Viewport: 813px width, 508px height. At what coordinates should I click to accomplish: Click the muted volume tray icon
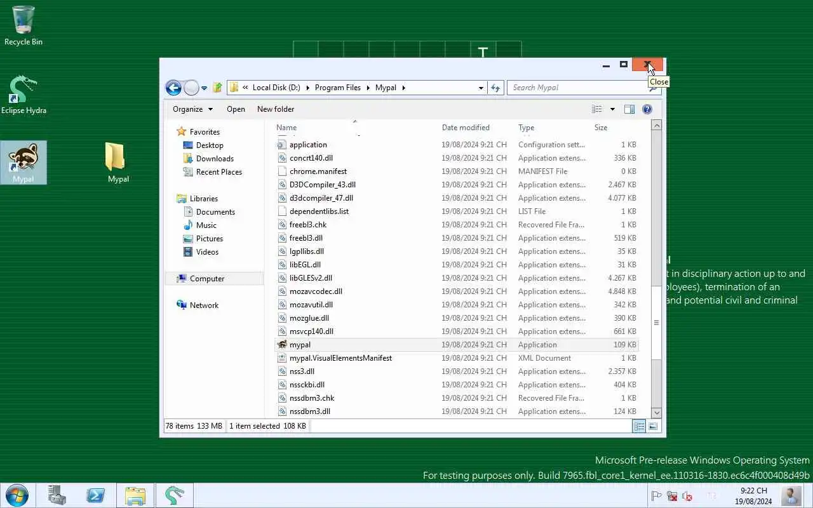click(687, 497)
